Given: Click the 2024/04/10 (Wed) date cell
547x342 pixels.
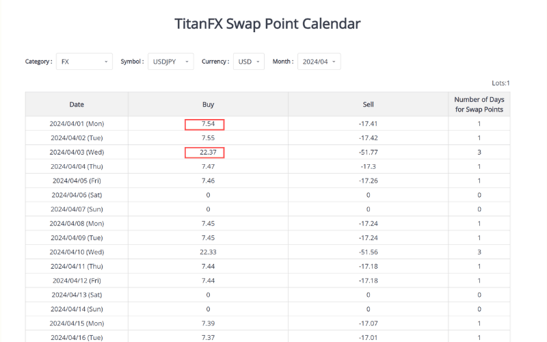Looking at the screenshot, I should pos(77,252).
